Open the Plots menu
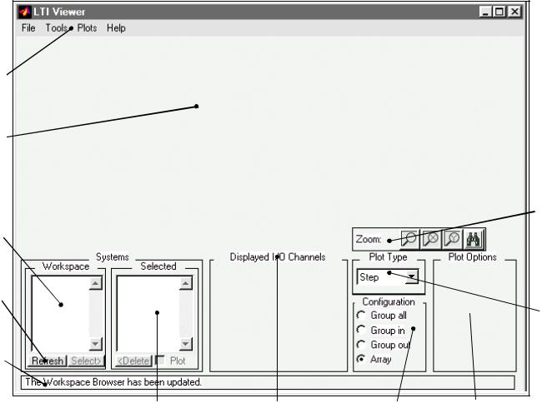The width and height of the screenshot is (542, 403). [87, 28]
